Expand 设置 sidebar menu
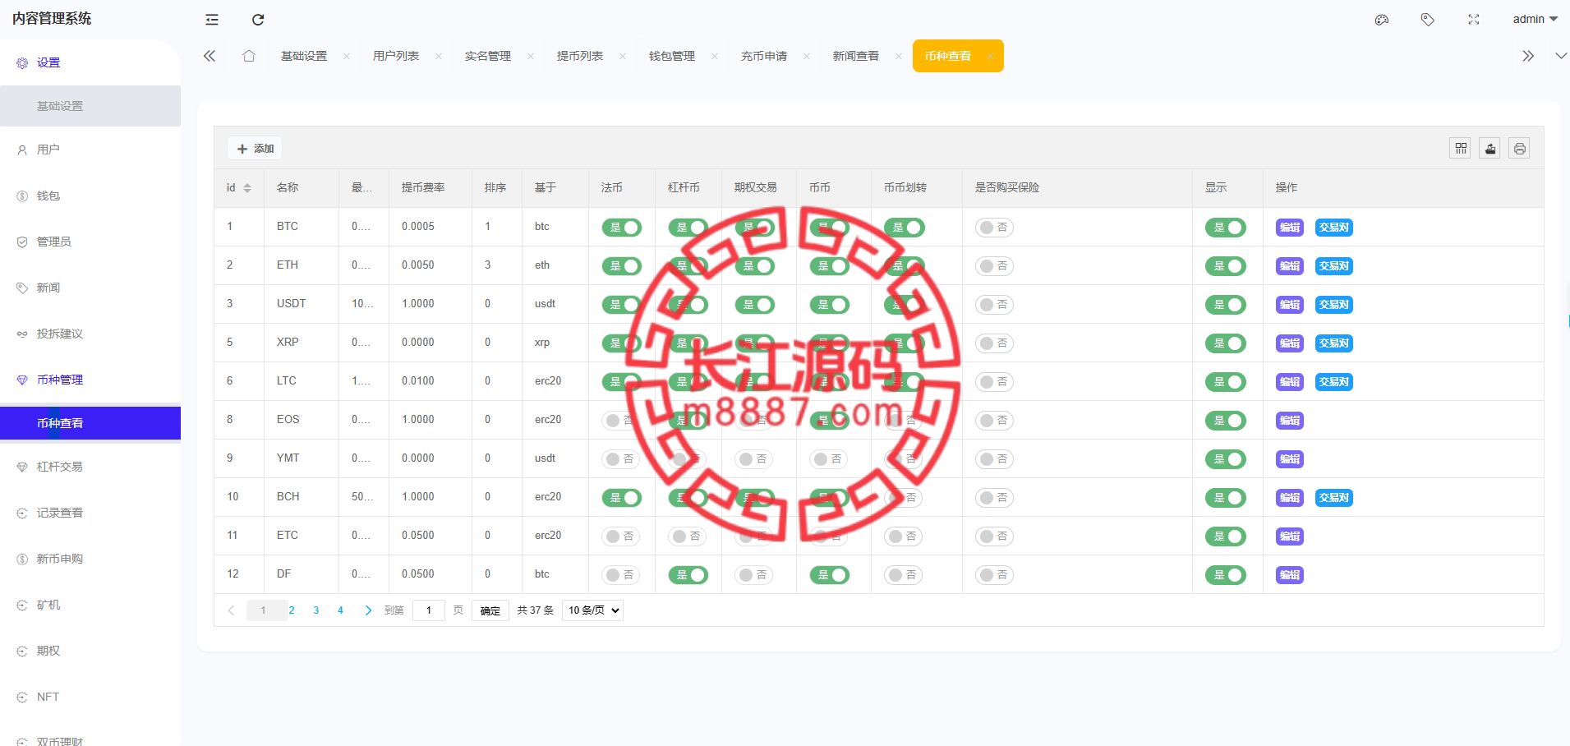This screenshot has width=1570, height=746. tap(90, 62)
